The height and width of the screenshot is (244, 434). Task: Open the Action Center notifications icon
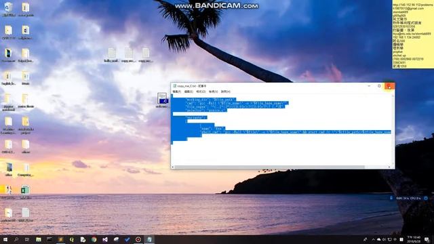coord(427,239)
